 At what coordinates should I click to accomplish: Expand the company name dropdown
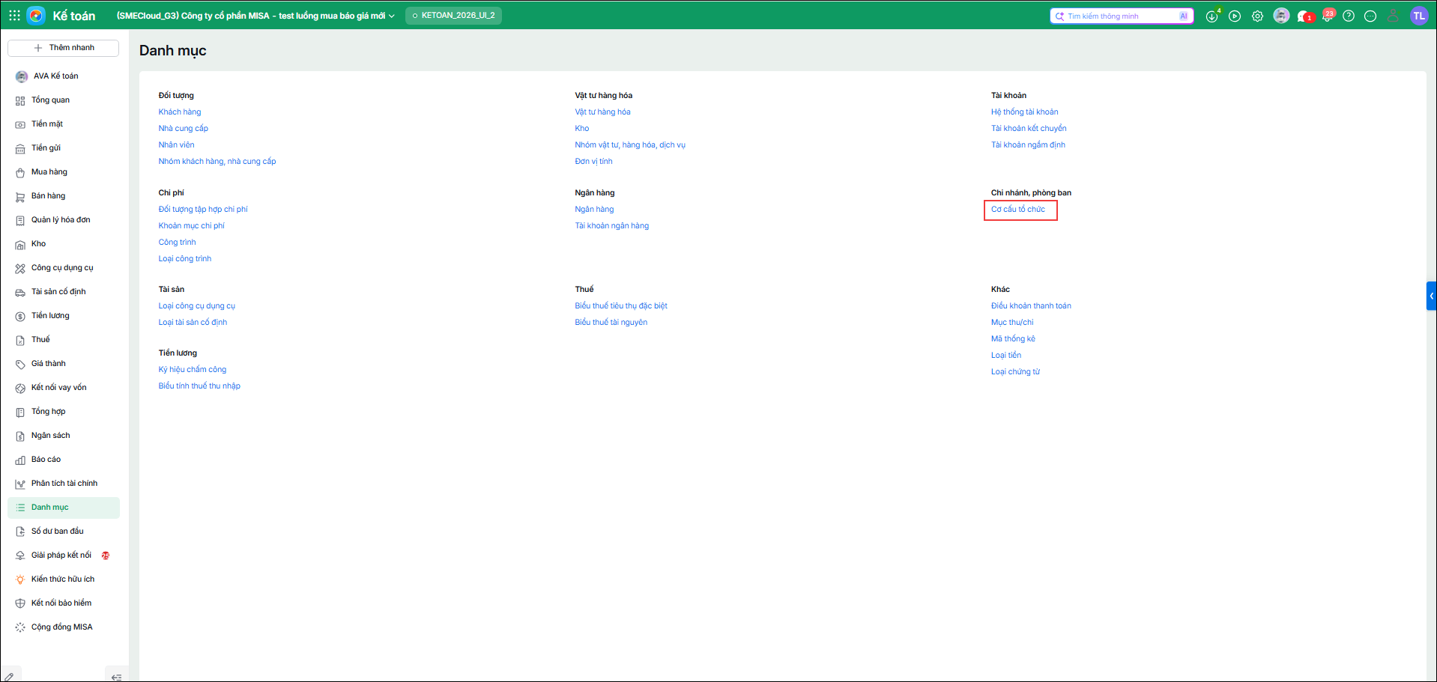[255, 16]
